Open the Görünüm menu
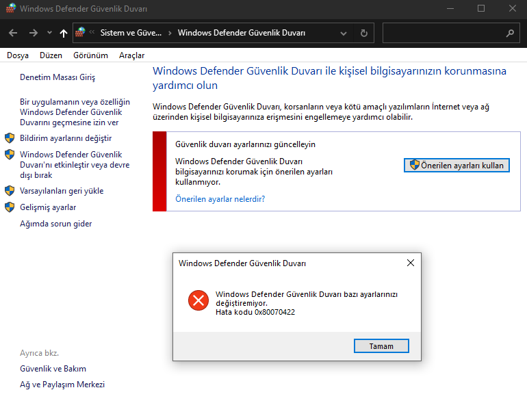The image size is (527, 403). click(90, 55)
